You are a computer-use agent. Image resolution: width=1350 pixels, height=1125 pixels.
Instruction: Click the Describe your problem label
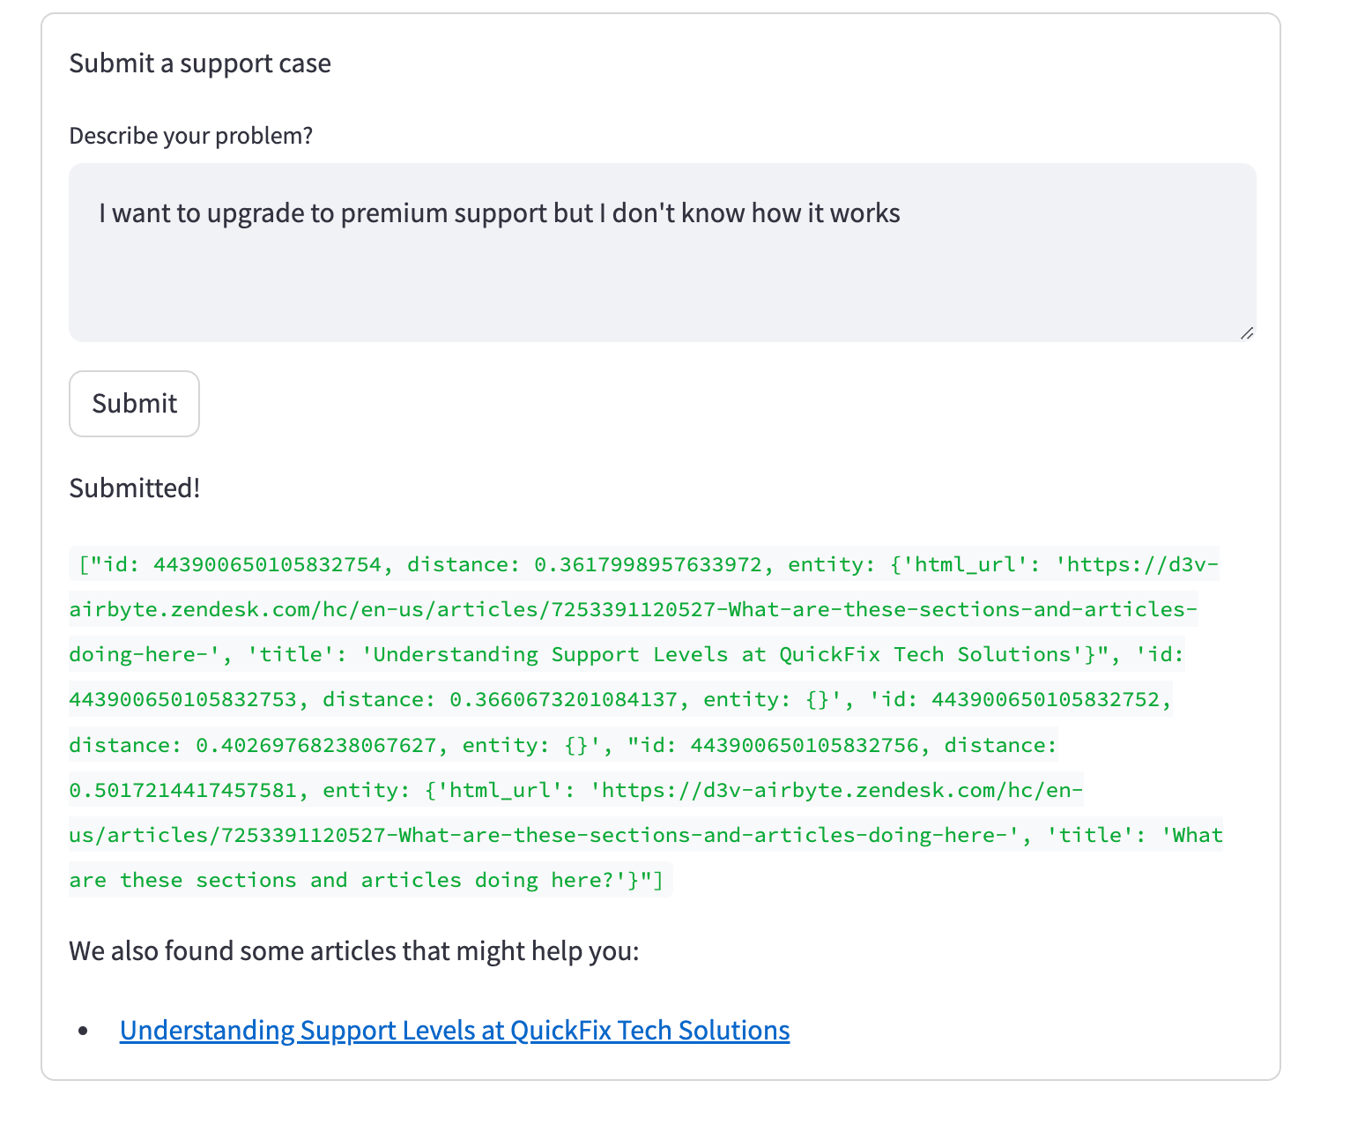click(x=191, y=135)
